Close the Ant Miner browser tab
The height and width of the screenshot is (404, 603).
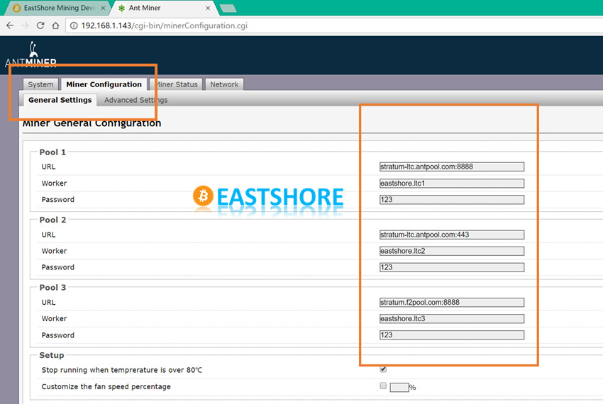(x=209, y=8)
